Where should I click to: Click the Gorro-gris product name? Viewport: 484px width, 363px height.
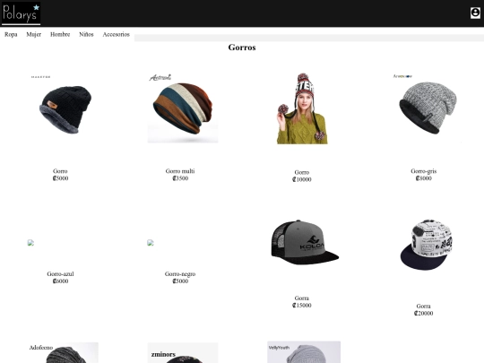pyautogui.click(x=423, y=171)
